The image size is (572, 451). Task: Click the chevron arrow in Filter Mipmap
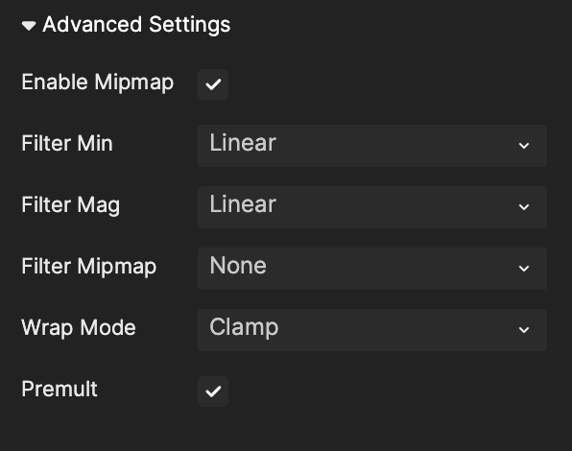(524, 269)
